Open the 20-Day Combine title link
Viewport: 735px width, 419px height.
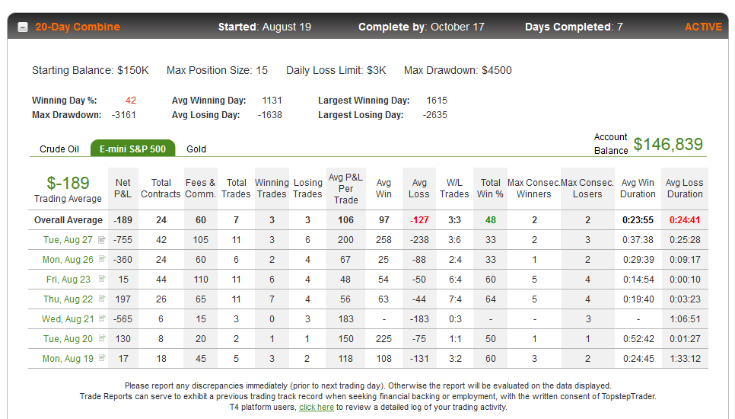(78, 27)
